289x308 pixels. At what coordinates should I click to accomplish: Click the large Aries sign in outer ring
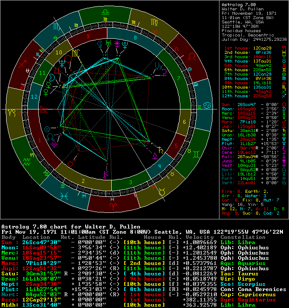click(113, 206)
